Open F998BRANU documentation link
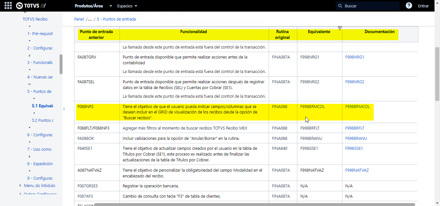 [x=356, y=139]
